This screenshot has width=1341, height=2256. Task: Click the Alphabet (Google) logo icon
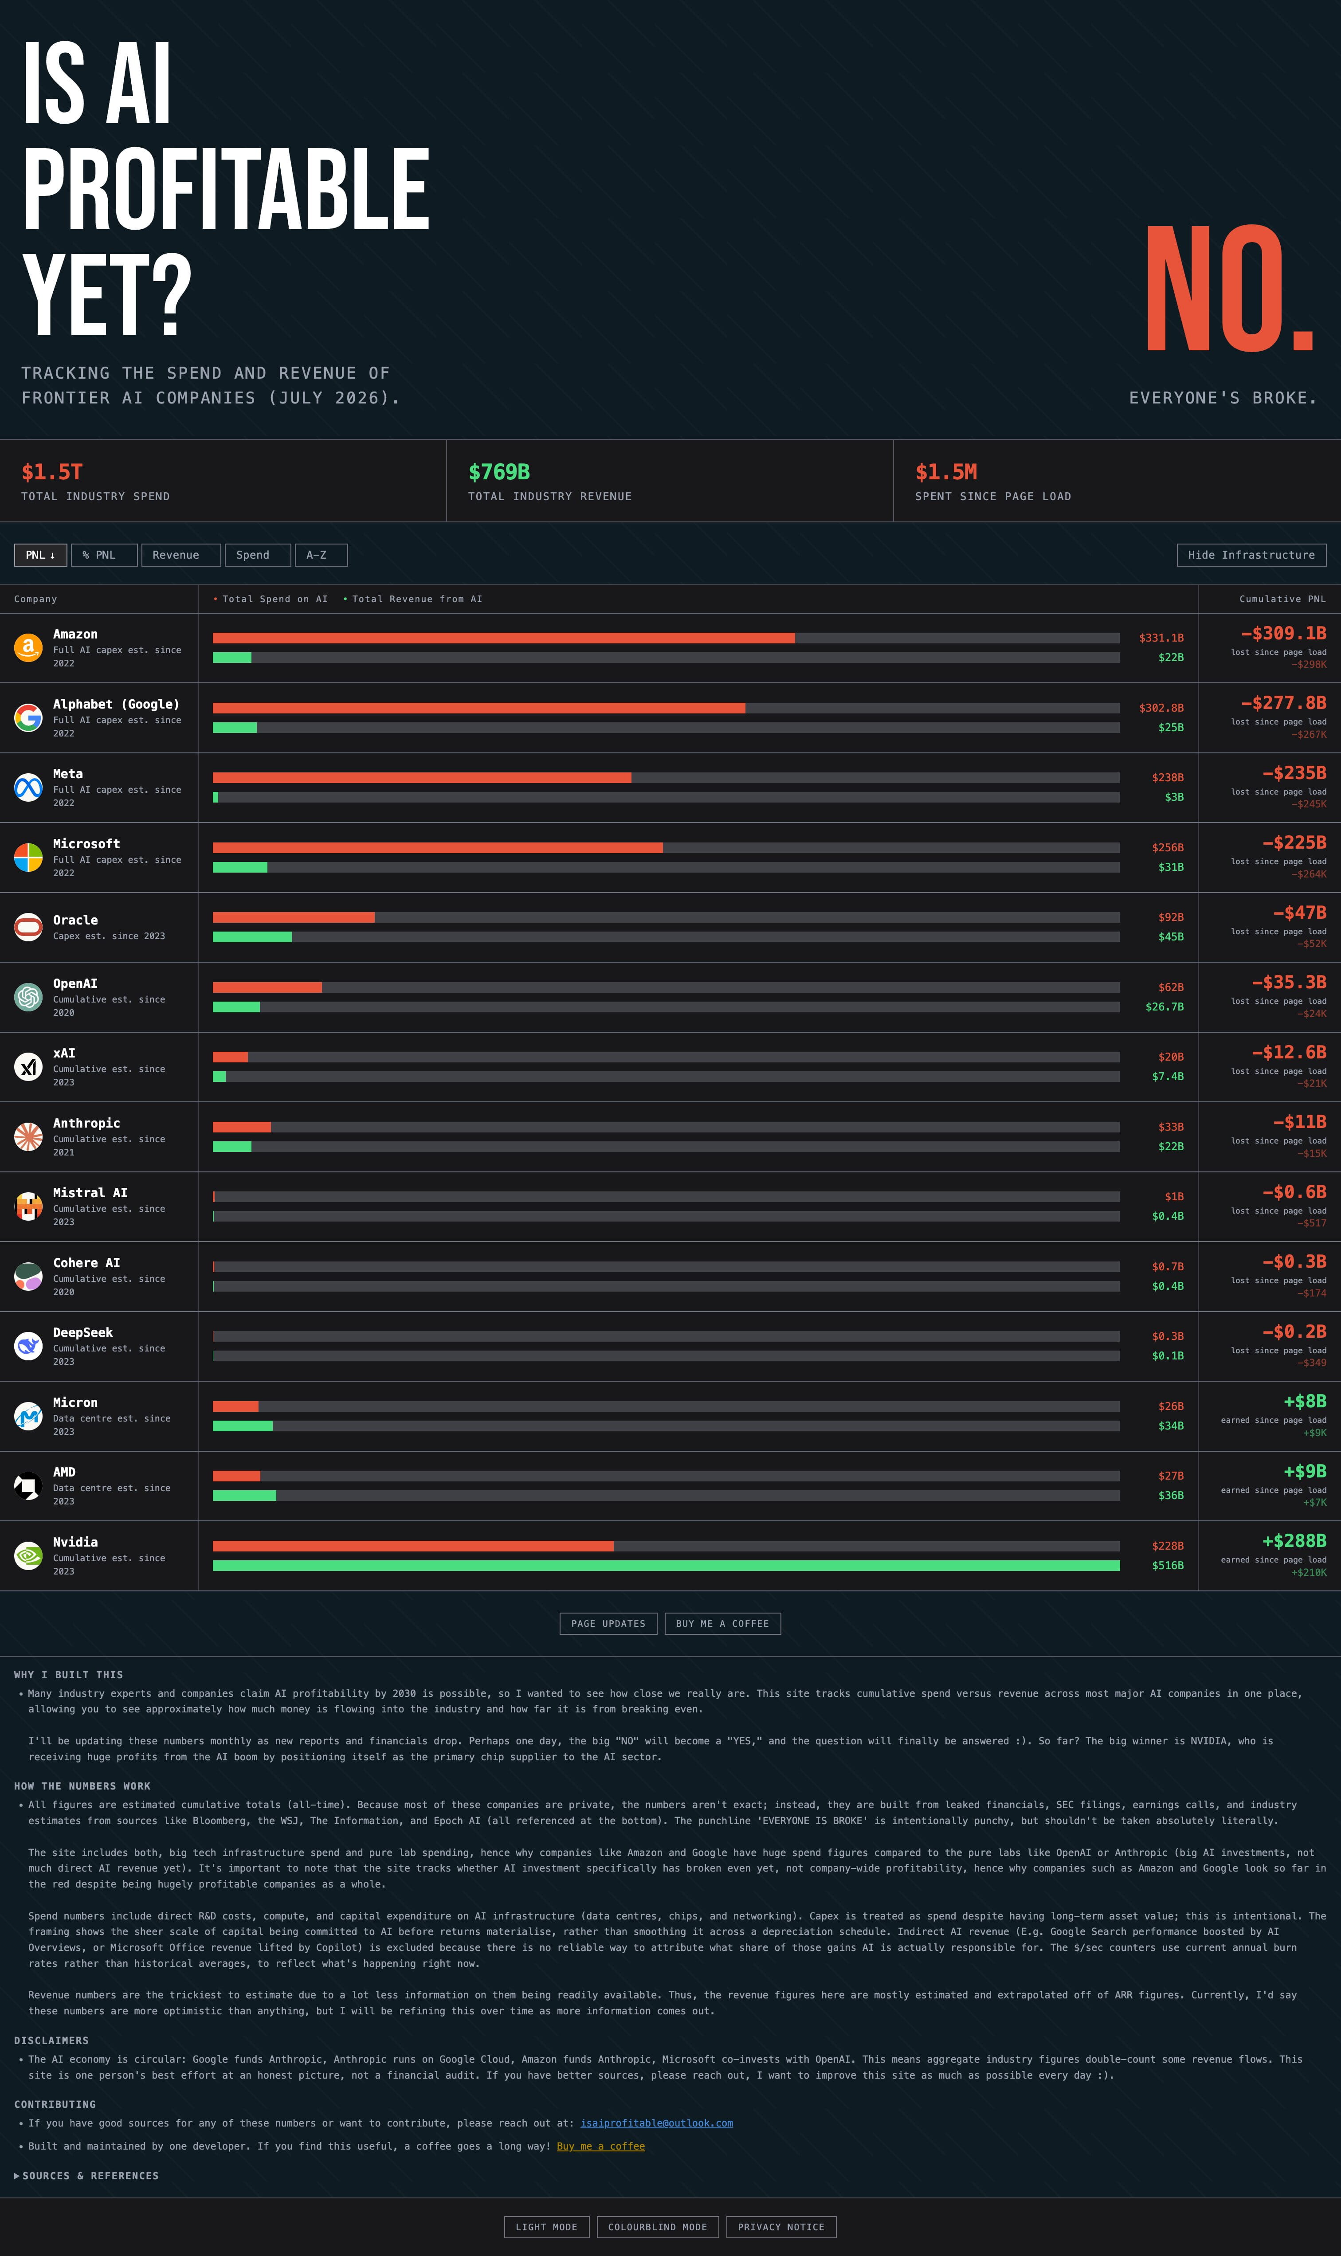click(x=28, y=717)
